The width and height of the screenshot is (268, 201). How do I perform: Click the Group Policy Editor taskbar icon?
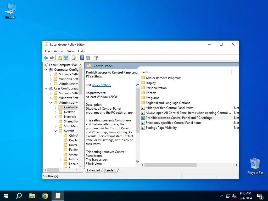coord(58,196)
